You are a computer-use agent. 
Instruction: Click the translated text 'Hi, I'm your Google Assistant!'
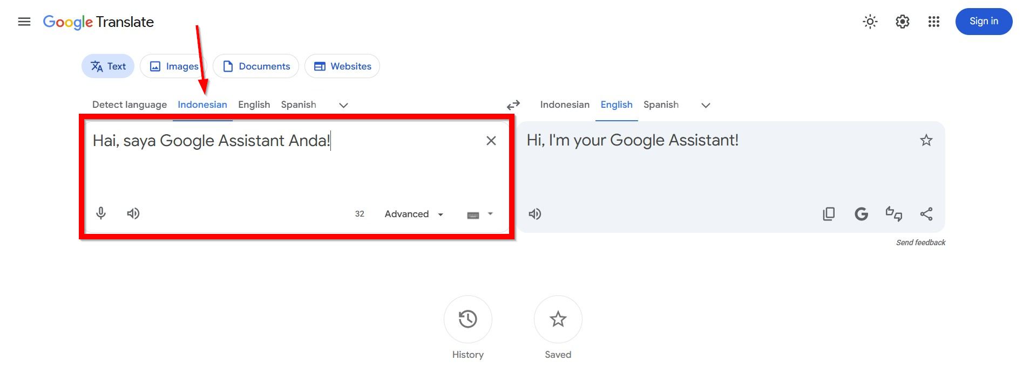(x=633, y=140)
